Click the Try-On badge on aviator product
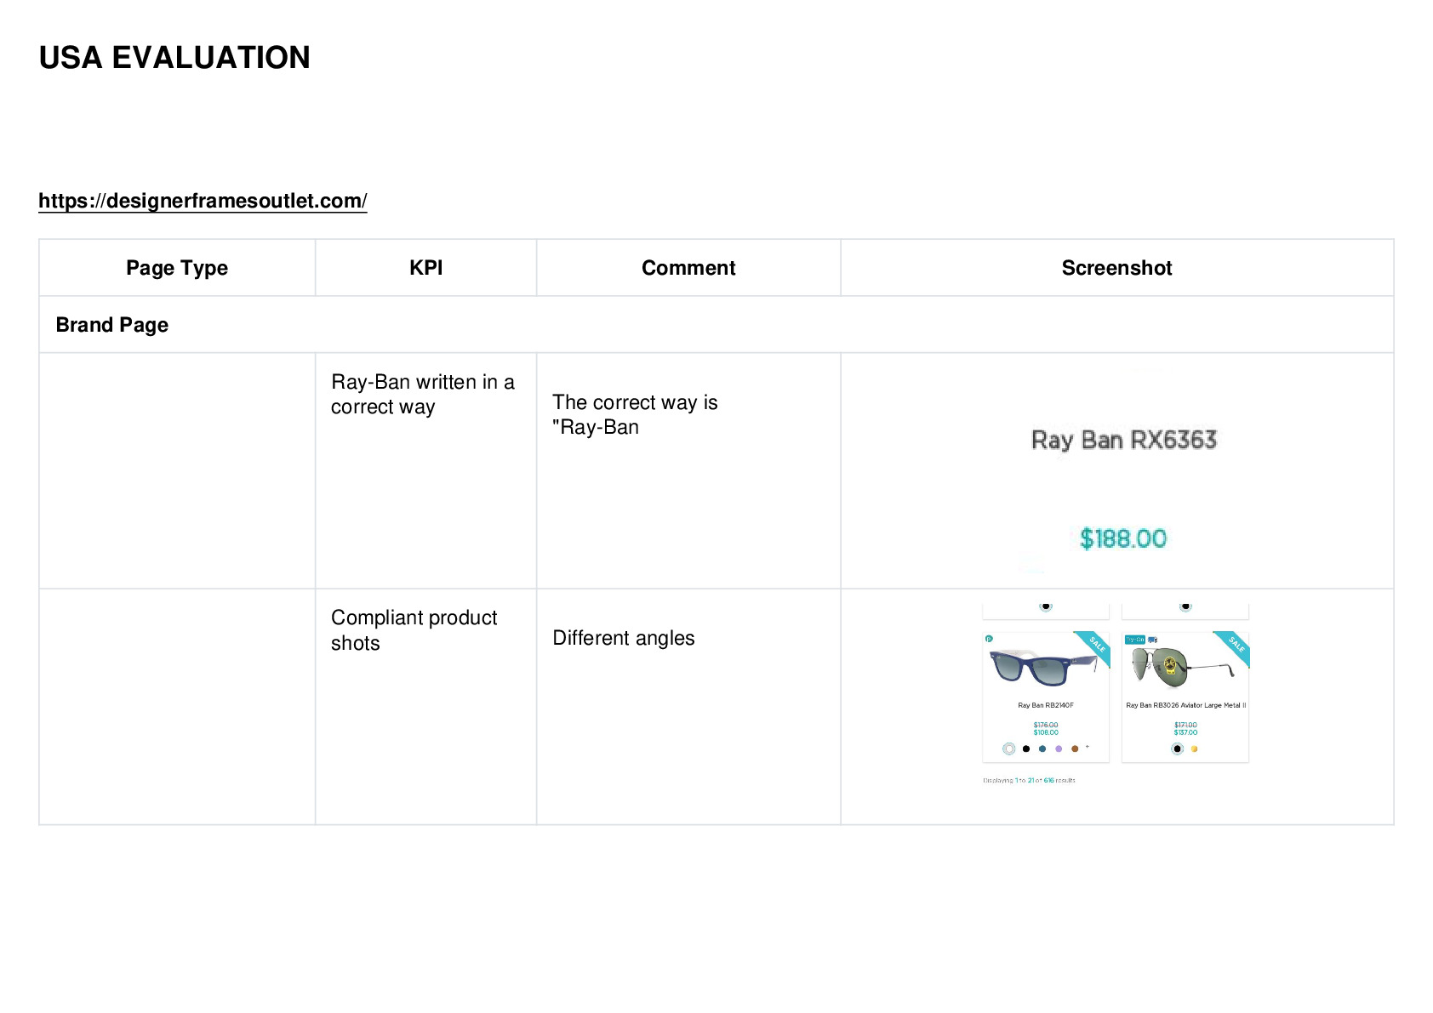The width and height of the screenshot is (1433, 1013). coord(1135,640)
